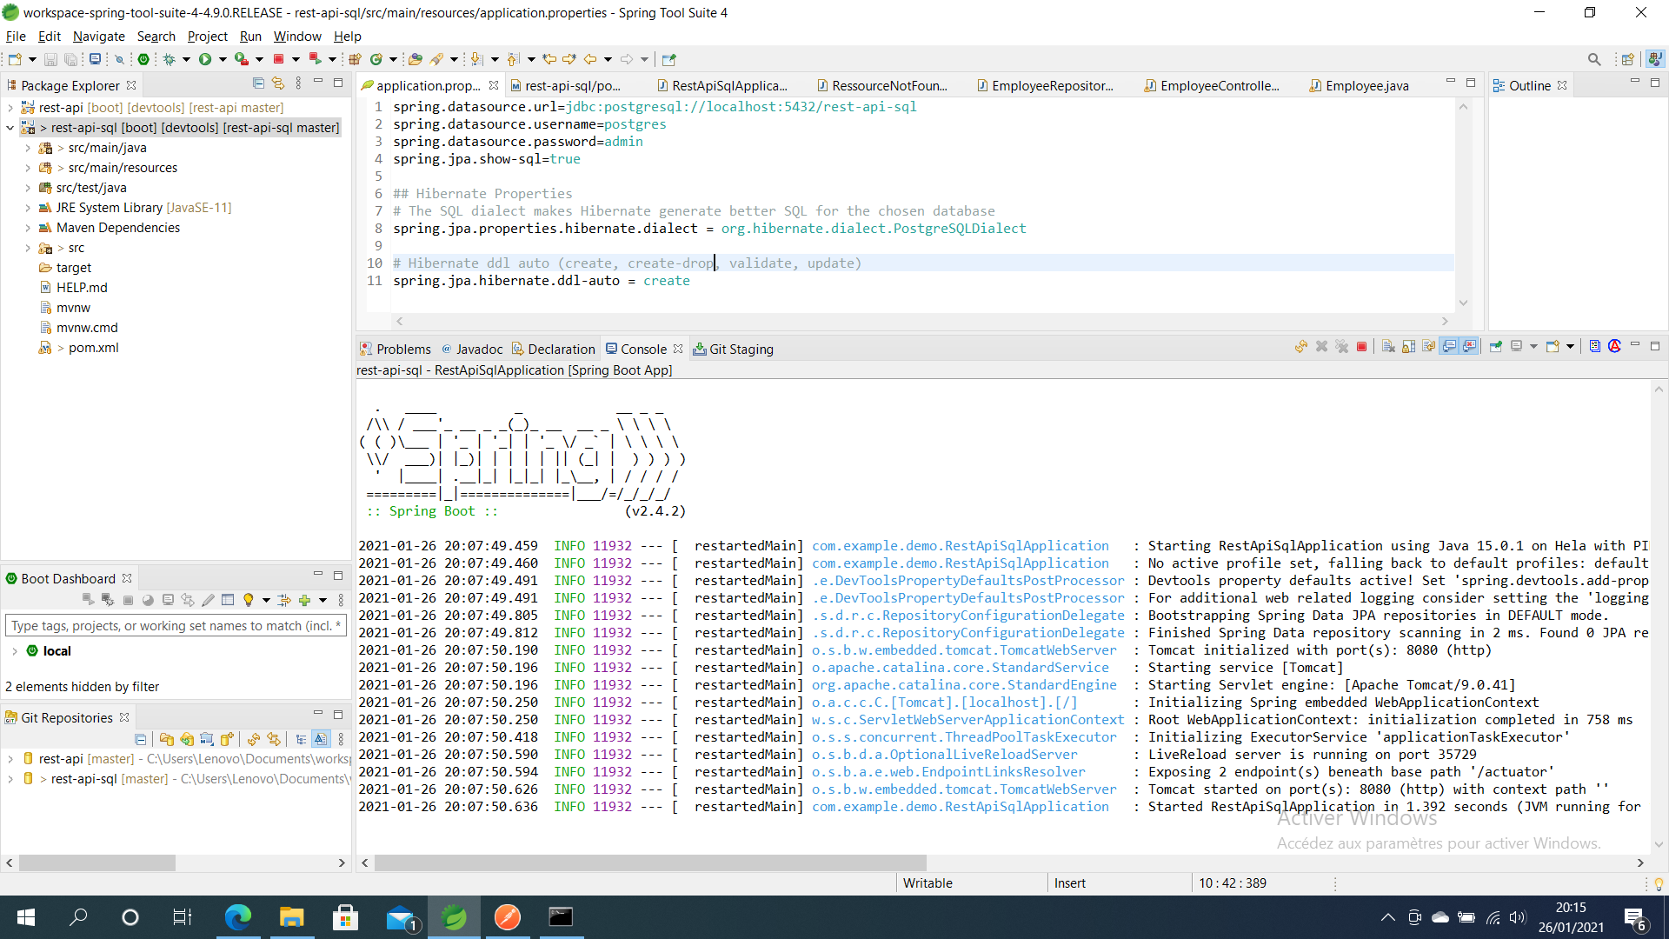Collapse the rest-api-sql project node

click(x=10, y=128)
